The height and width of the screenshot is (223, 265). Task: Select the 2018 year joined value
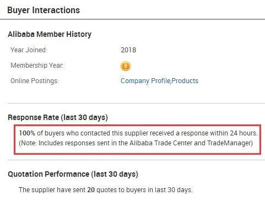coord(128,50)
